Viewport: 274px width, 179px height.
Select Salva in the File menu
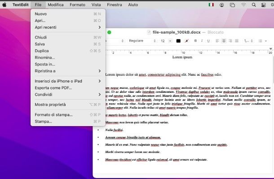coord(68,44)
